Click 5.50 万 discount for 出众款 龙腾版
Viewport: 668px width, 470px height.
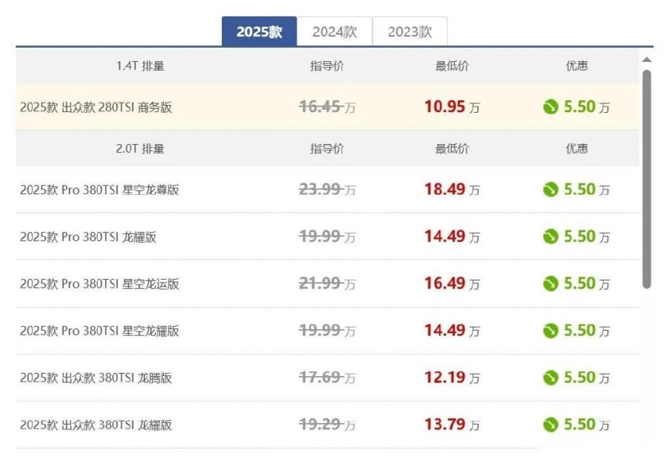coord(586,378)
